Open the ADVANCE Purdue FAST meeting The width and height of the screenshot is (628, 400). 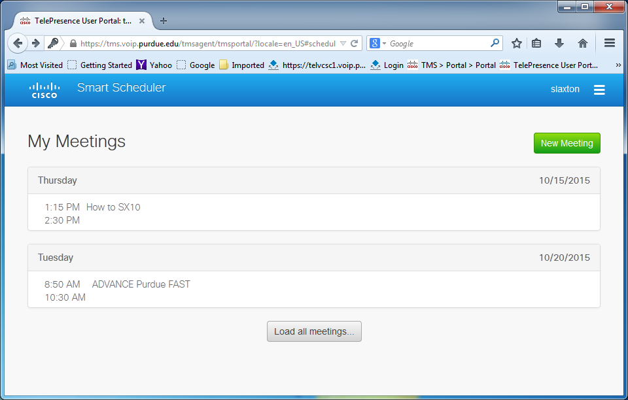click(141, 284)
